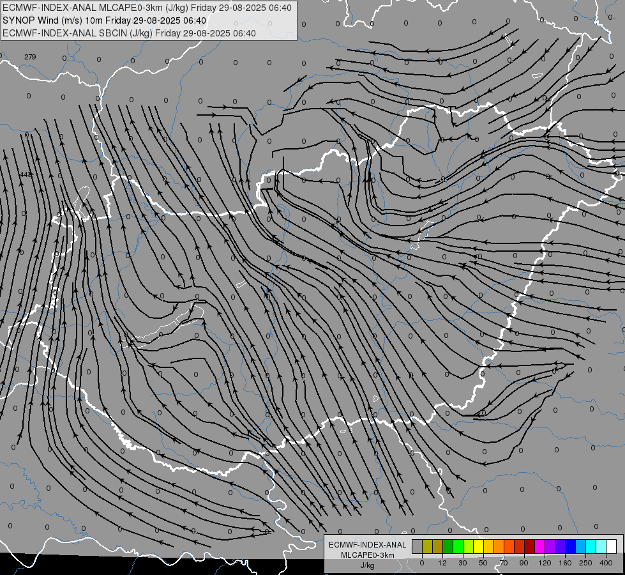
Task: Click the legend scale label 0
Action: [422, 563]
